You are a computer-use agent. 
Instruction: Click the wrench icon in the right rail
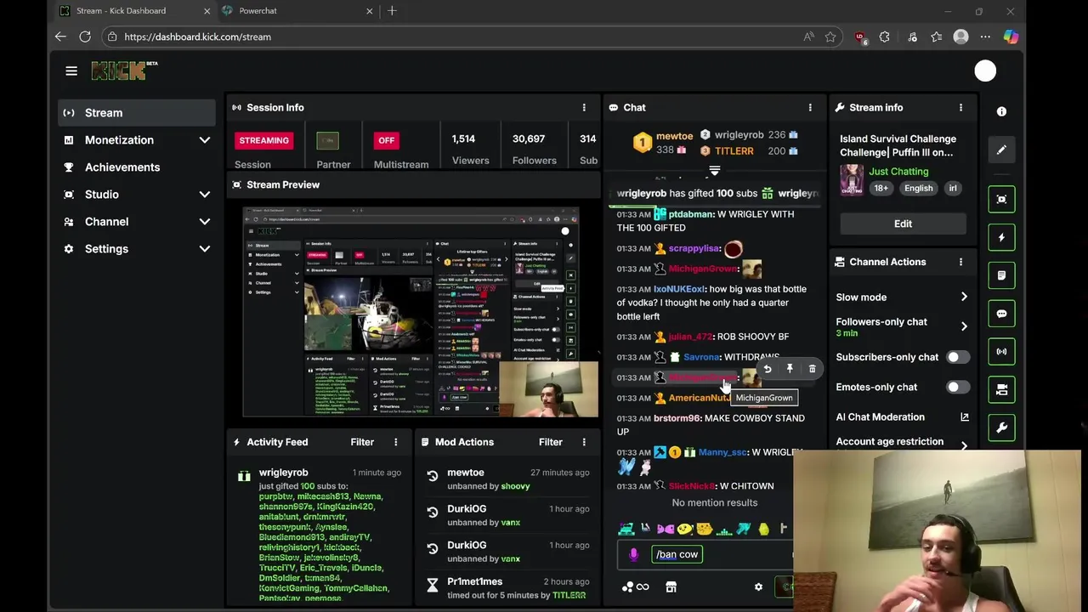click(1001, 428)
